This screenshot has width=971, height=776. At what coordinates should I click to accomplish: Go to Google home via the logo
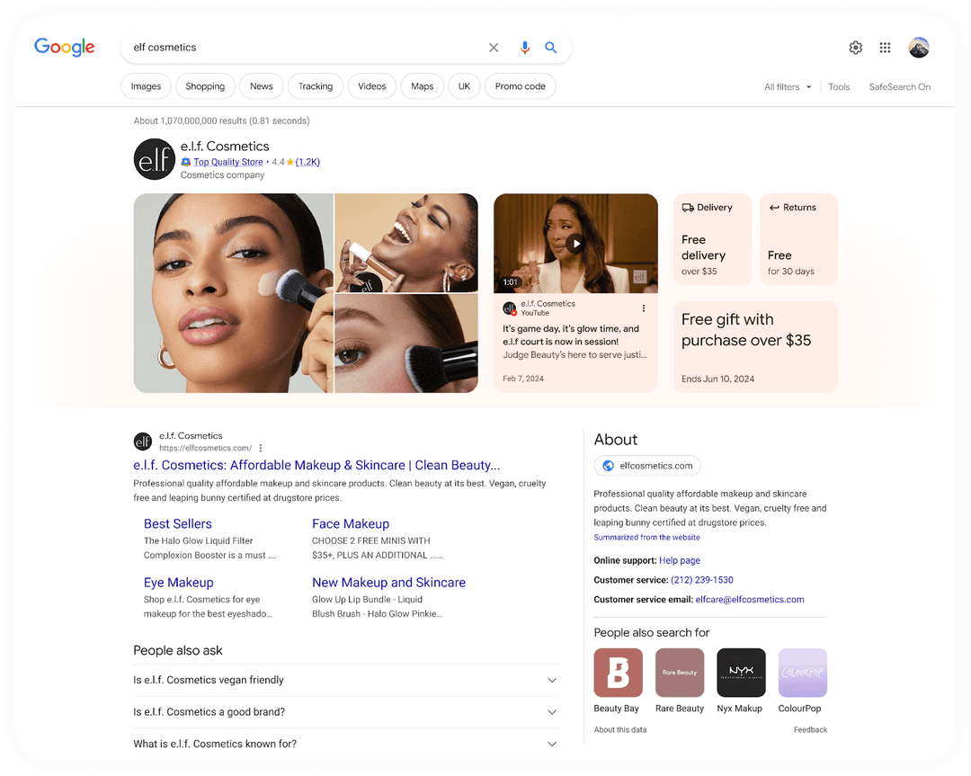pyautogui.click(x=65, y=47)
